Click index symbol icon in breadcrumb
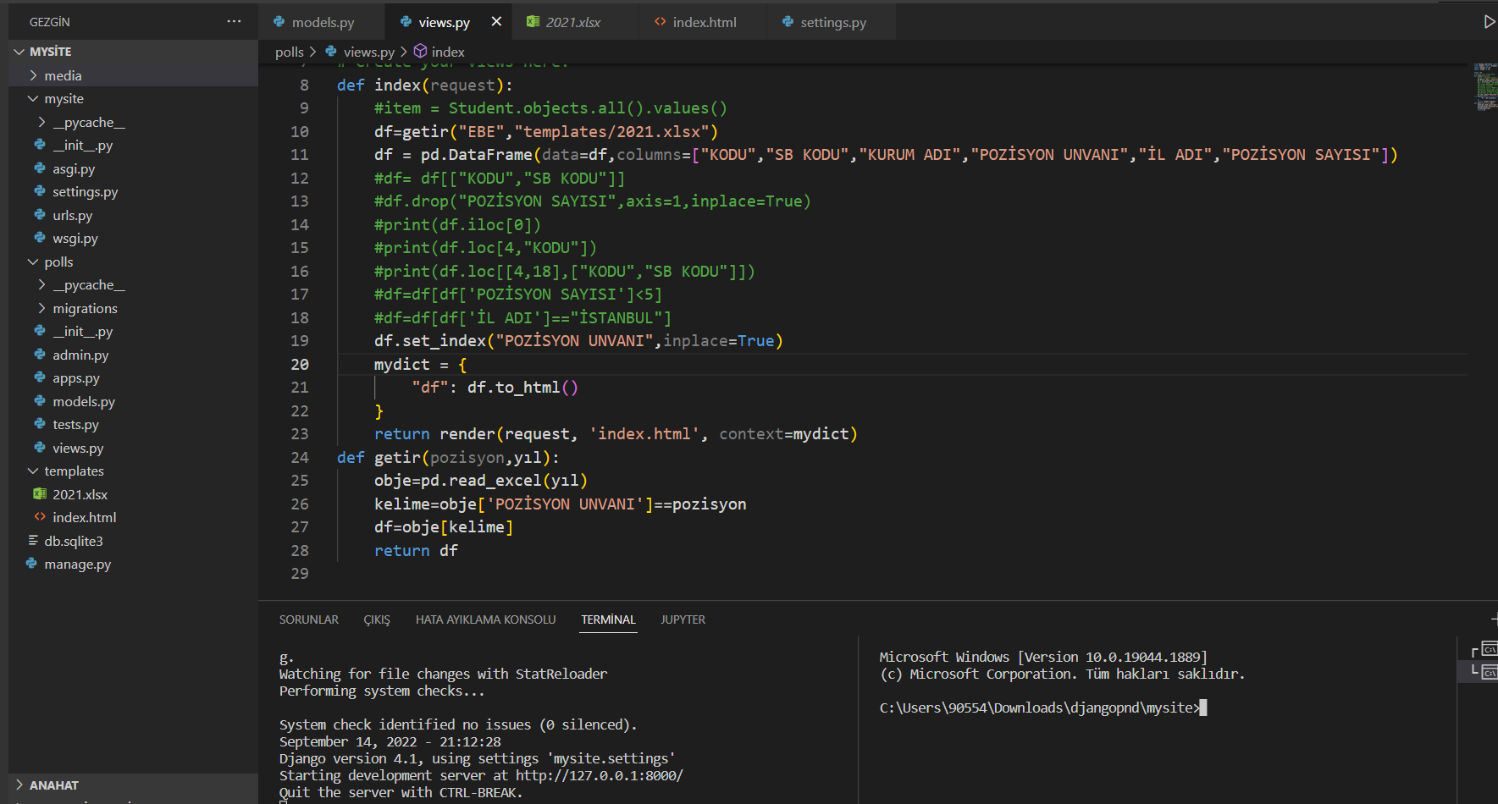The width and height of the screenshot is (1498, 804). (x=420, y=52)
